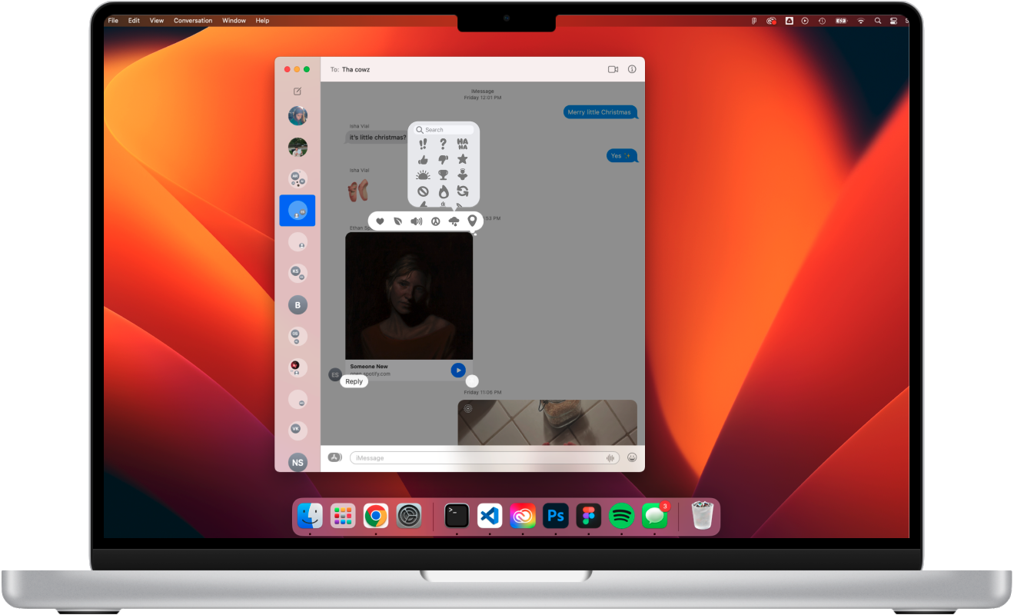Open iMessage apps with the App Store icon
This screenshot has height=615, width=1014.
335,457
